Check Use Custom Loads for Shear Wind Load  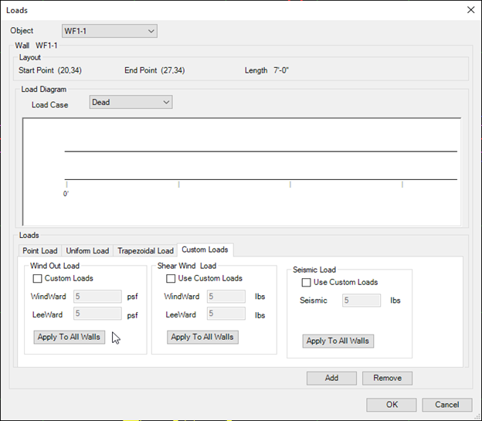[x=171, y=278]
